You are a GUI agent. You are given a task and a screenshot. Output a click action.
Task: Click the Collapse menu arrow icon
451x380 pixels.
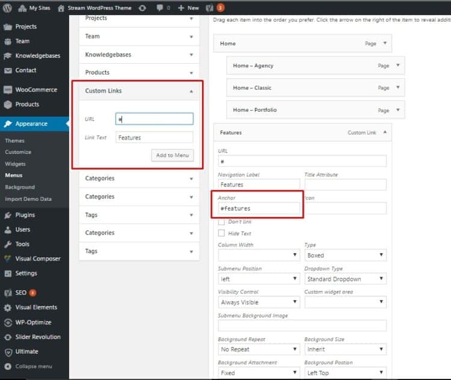coord(8,366)
